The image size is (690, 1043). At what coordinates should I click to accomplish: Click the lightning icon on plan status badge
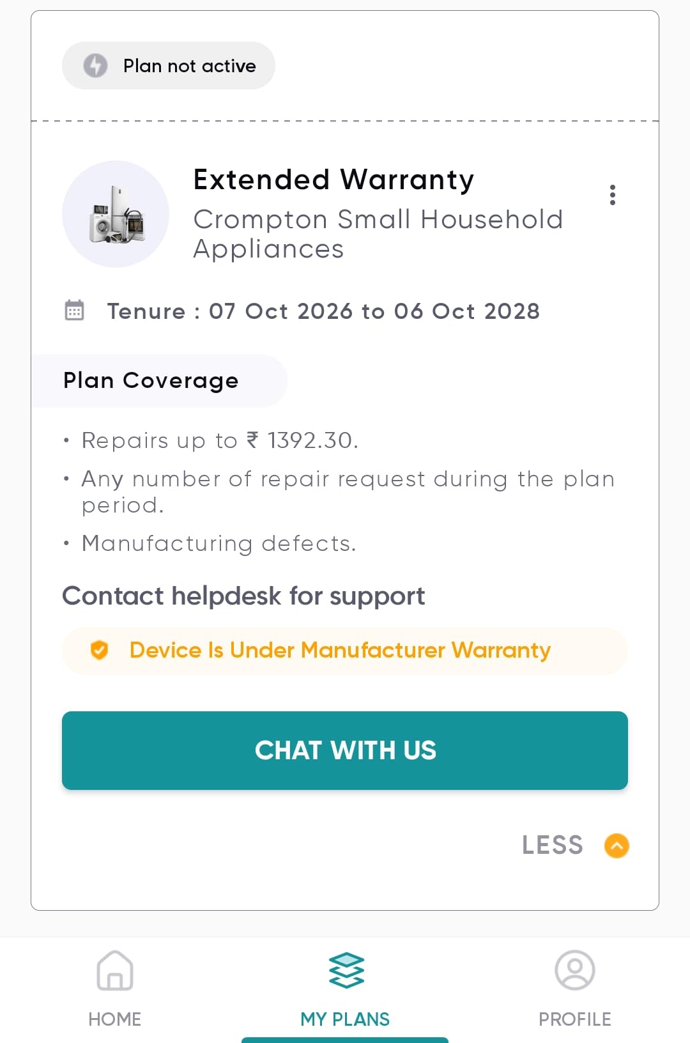pyautogui.click(x=95, y=65)
